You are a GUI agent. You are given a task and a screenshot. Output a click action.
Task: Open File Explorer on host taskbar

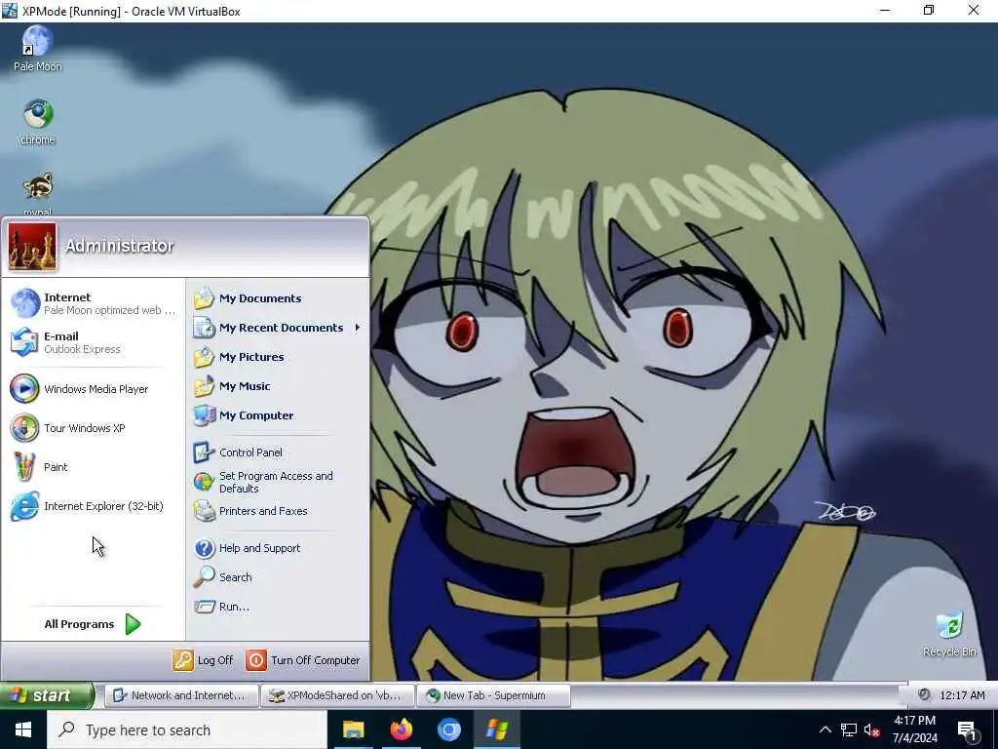coord(353,729)
